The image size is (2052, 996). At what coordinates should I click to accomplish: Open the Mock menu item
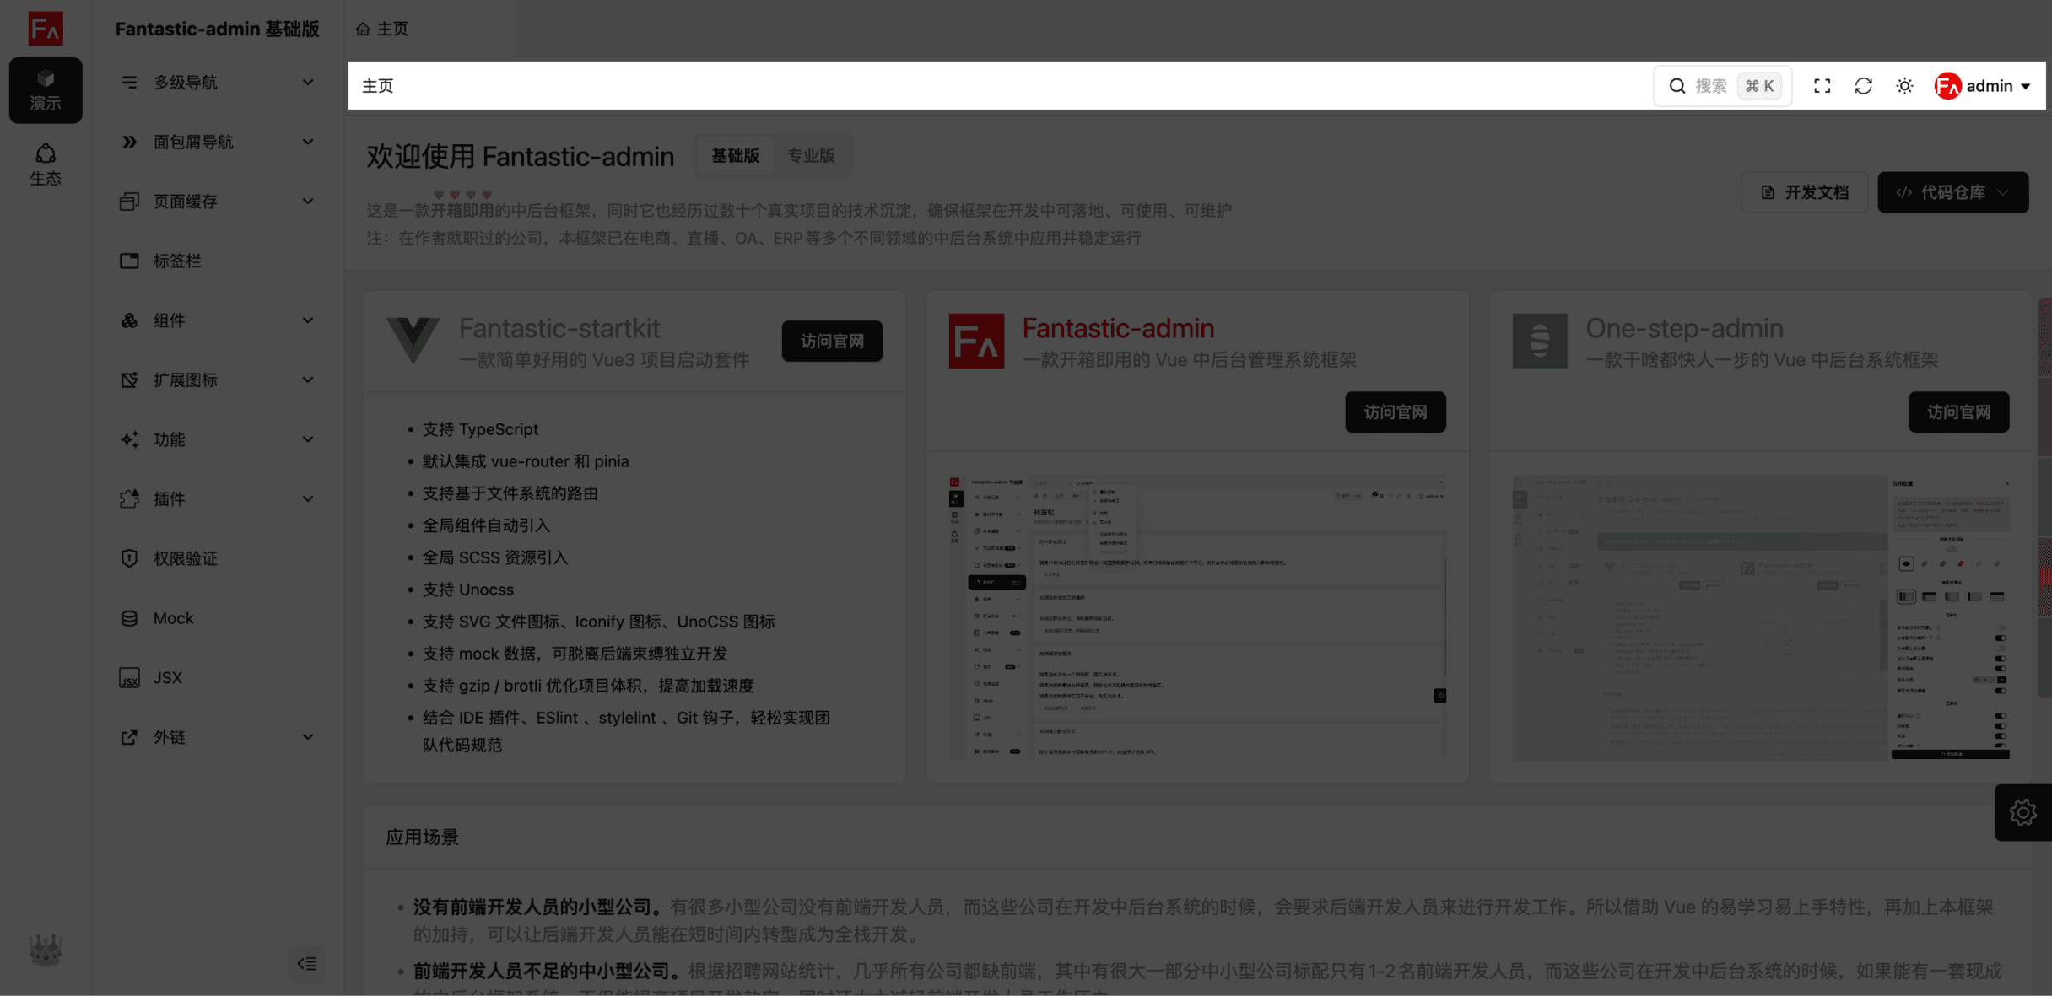(x=173, y=618)
